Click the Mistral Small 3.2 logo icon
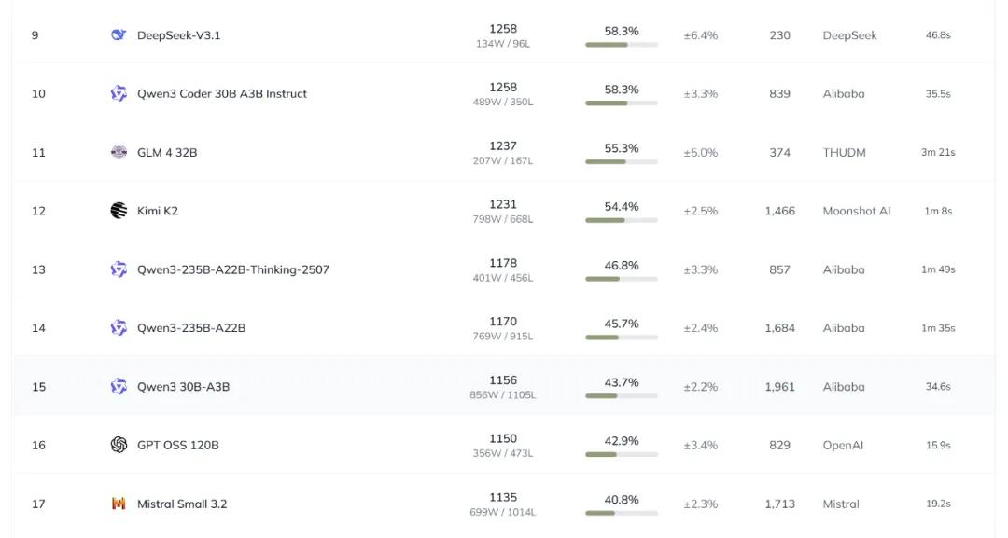Image resolution: width=1008 pixels, height=538 pixels. pyautogui.click(x=119, y=504)
